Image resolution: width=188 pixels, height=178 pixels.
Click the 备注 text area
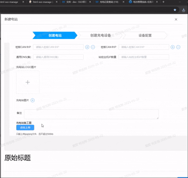pos(91,114)
